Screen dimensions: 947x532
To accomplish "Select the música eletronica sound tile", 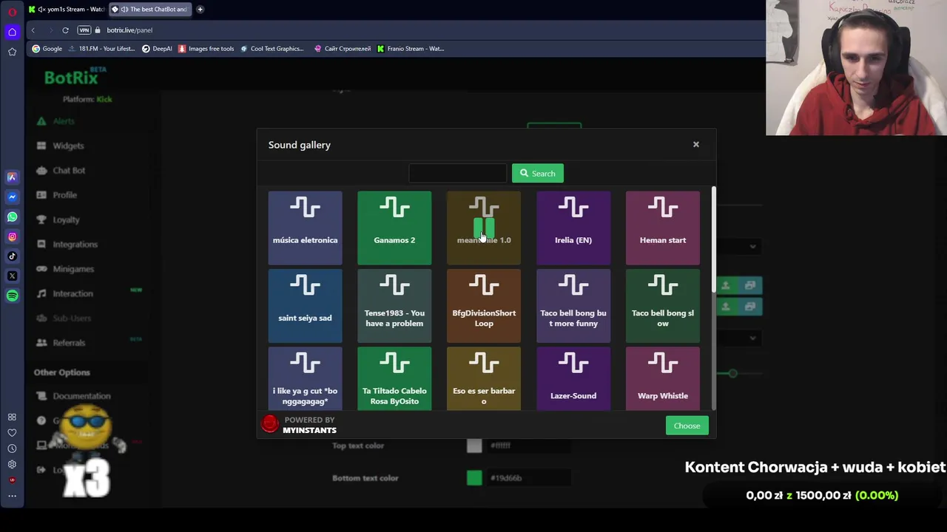I will (x=305, y=228).
